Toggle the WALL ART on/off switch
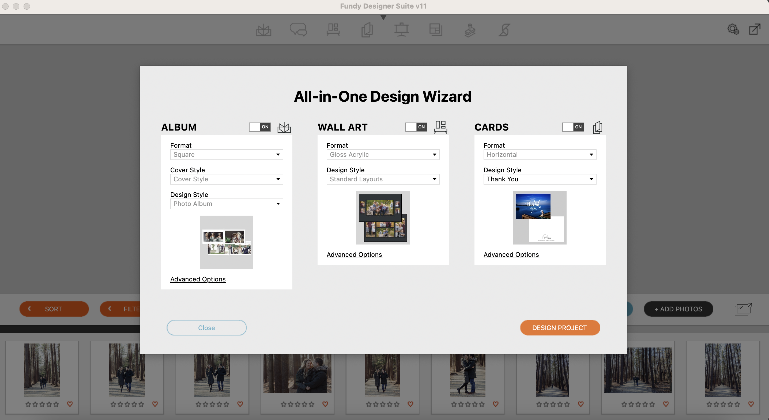 tap(416, 127)
